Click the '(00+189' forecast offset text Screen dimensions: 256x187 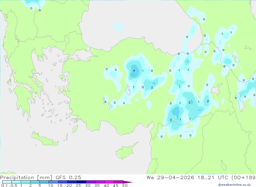point(243,177)
